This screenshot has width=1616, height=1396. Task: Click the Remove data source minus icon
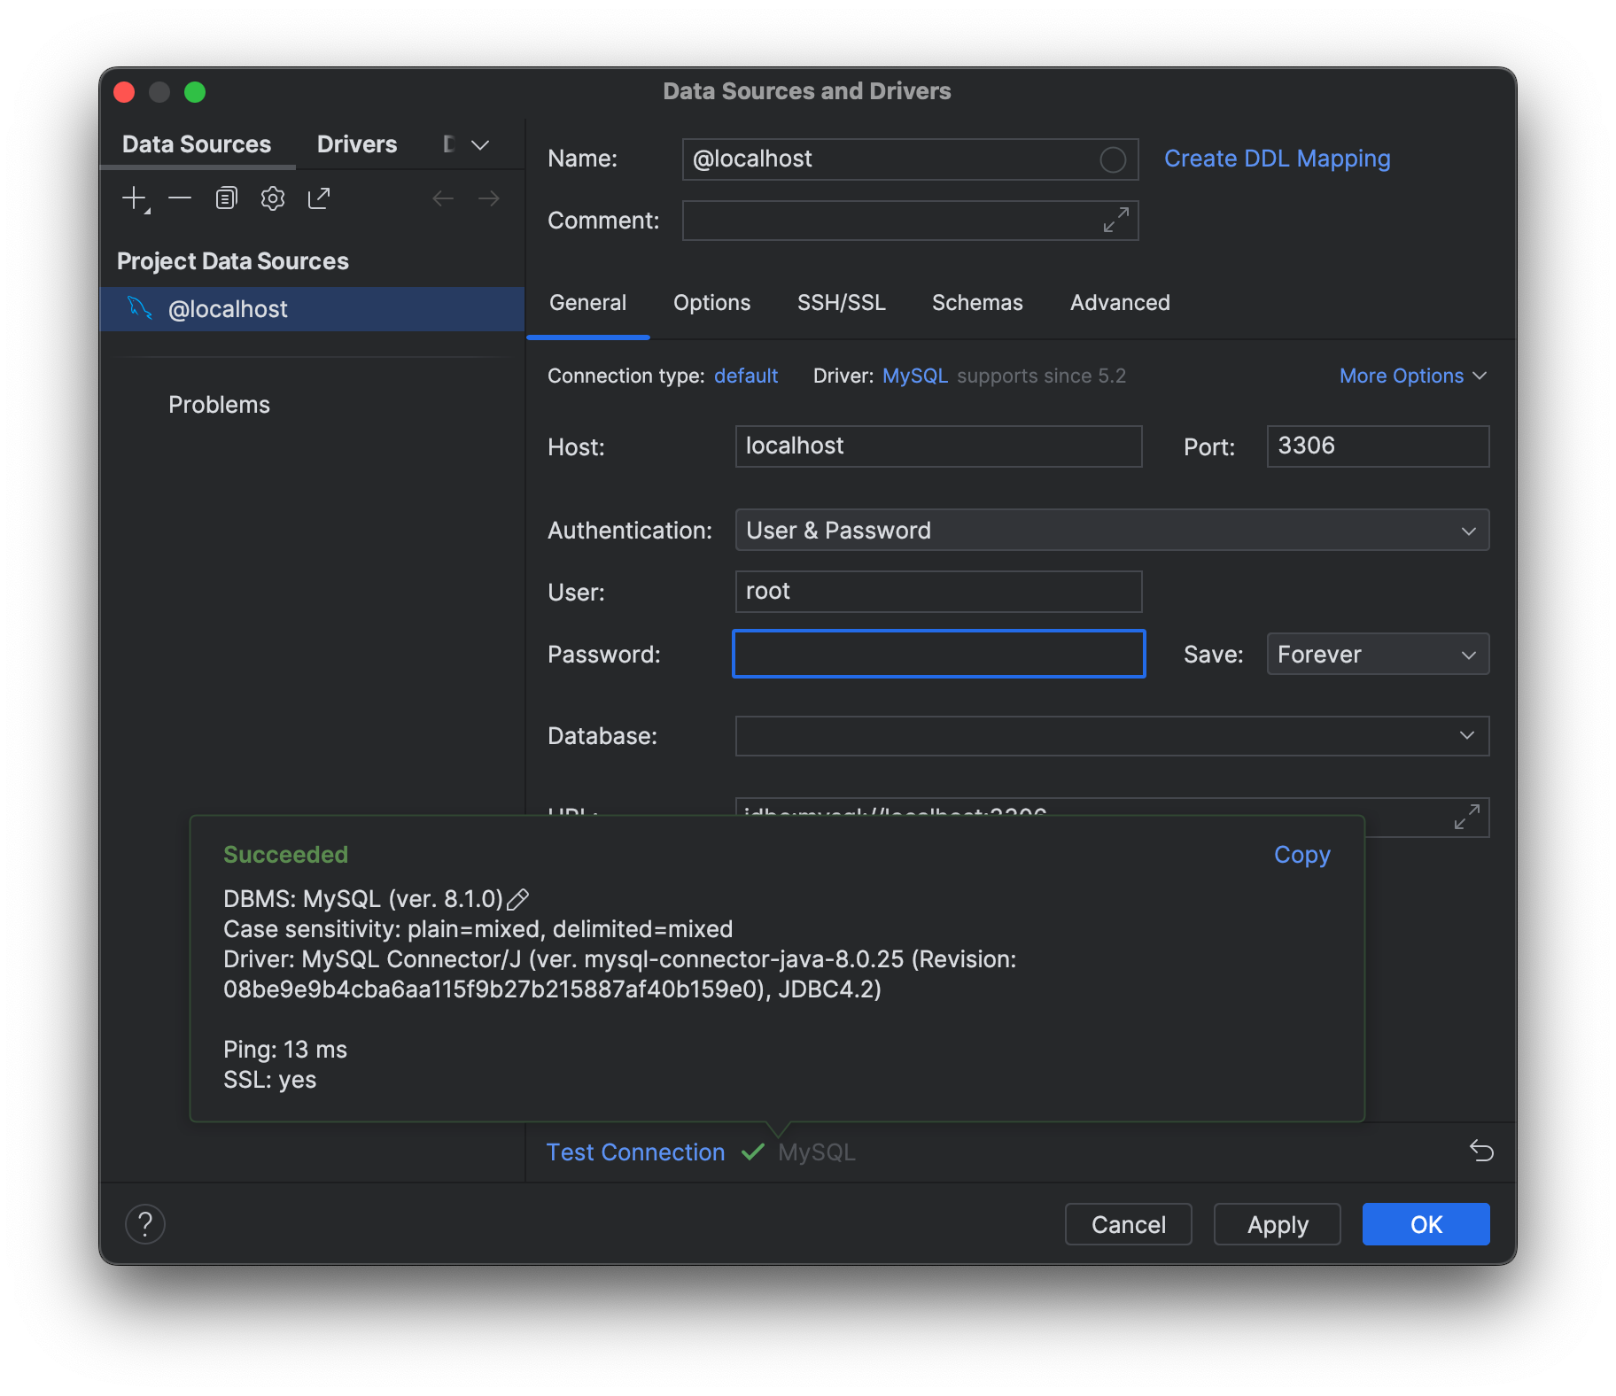click(x=180, y=198)
